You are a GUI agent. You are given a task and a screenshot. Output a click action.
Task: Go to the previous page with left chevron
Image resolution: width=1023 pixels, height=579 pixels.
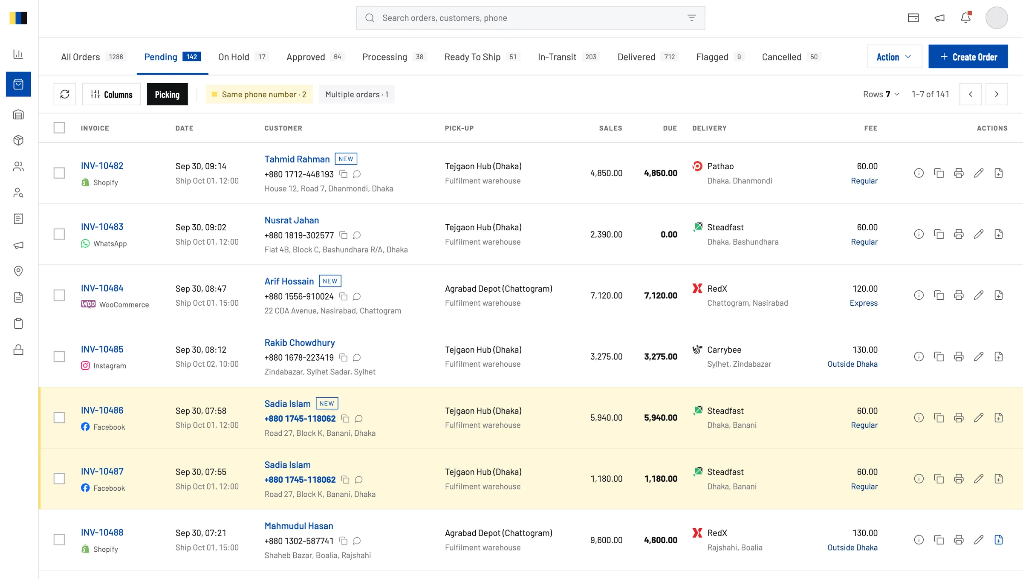coord(971,94)
